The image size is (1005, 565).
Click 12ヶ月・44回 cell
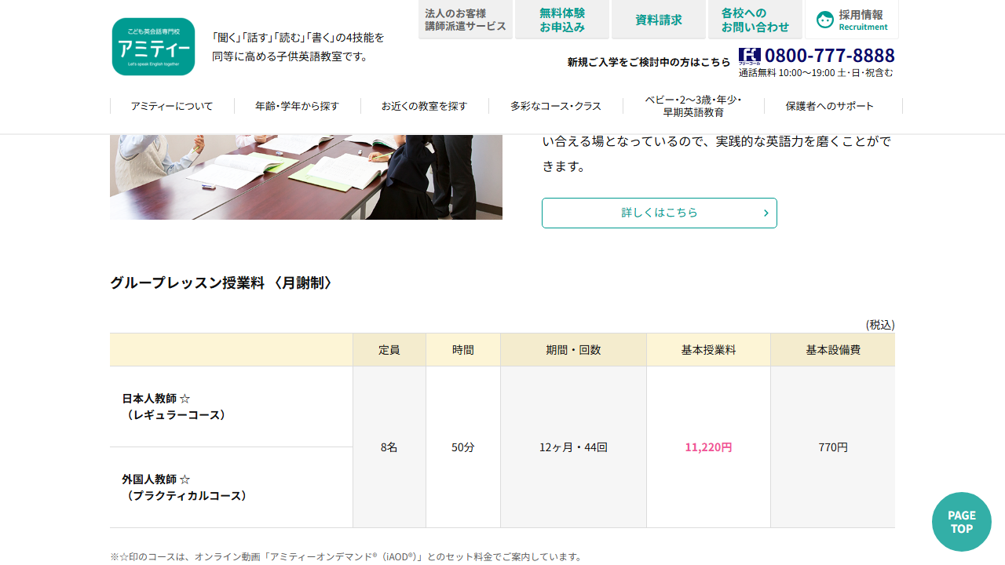click(574, 447)
